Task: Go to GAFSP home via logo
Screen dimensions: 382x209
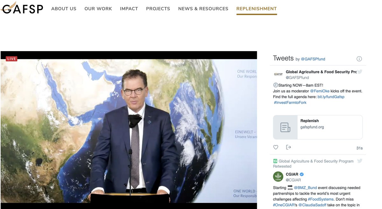Action: point(22,8)
